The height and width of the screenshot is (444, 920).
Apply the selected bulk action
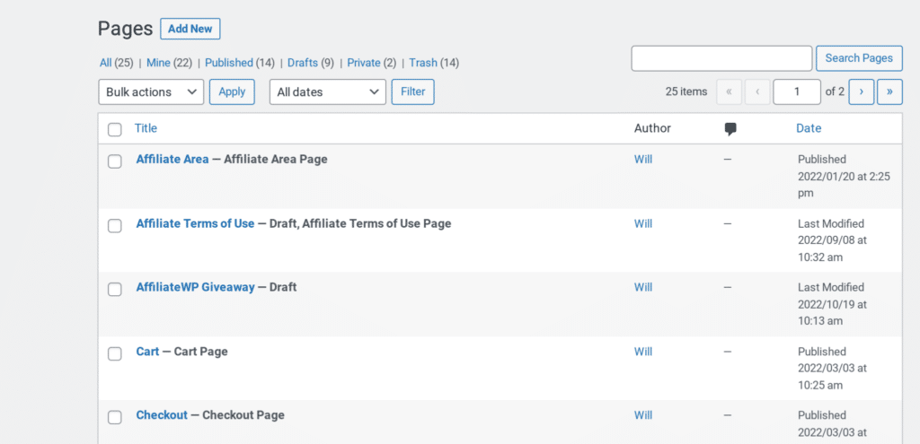[x=232, y=92]
